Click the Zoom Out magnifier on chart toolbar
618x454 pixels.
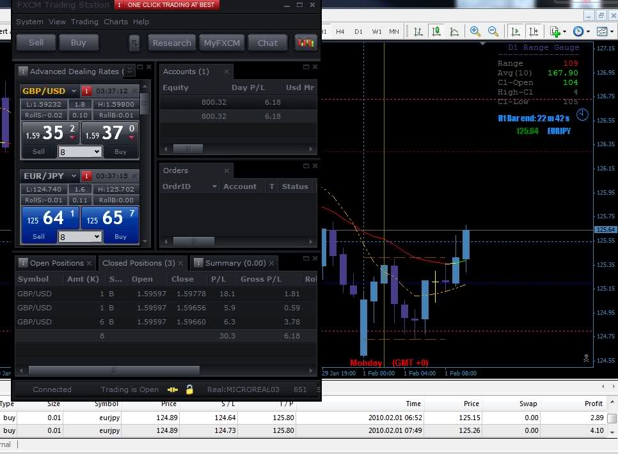click(493, 31)
